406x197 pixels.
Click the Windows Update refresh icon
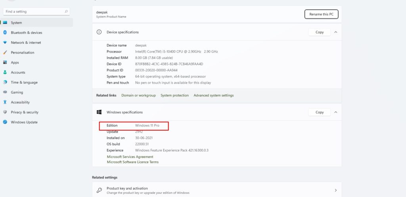(x=5, y=122)
